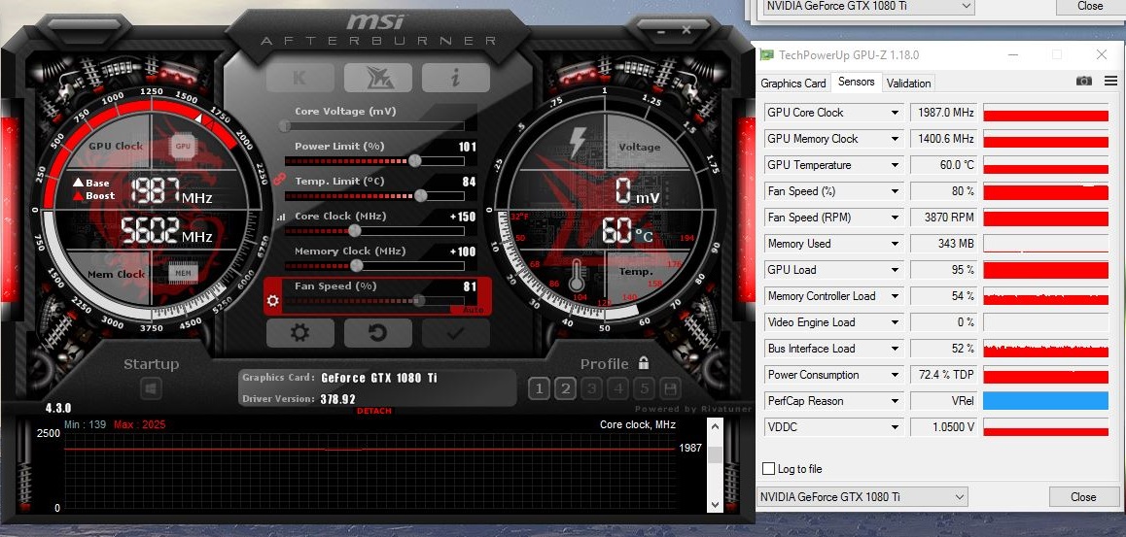1126x537 pixels.
Task: Open the Bus Interface Load sensor dropdown
Action: 895,350
